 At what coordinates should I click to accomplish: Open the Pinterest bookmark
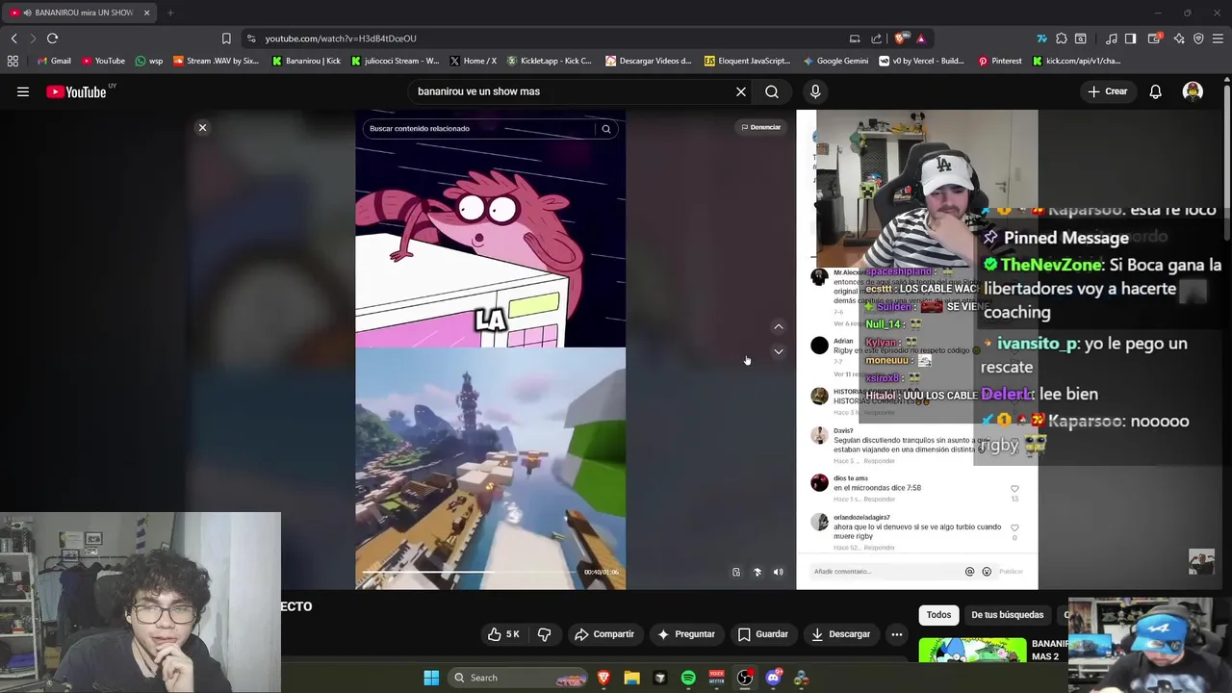pos(1000,61)
